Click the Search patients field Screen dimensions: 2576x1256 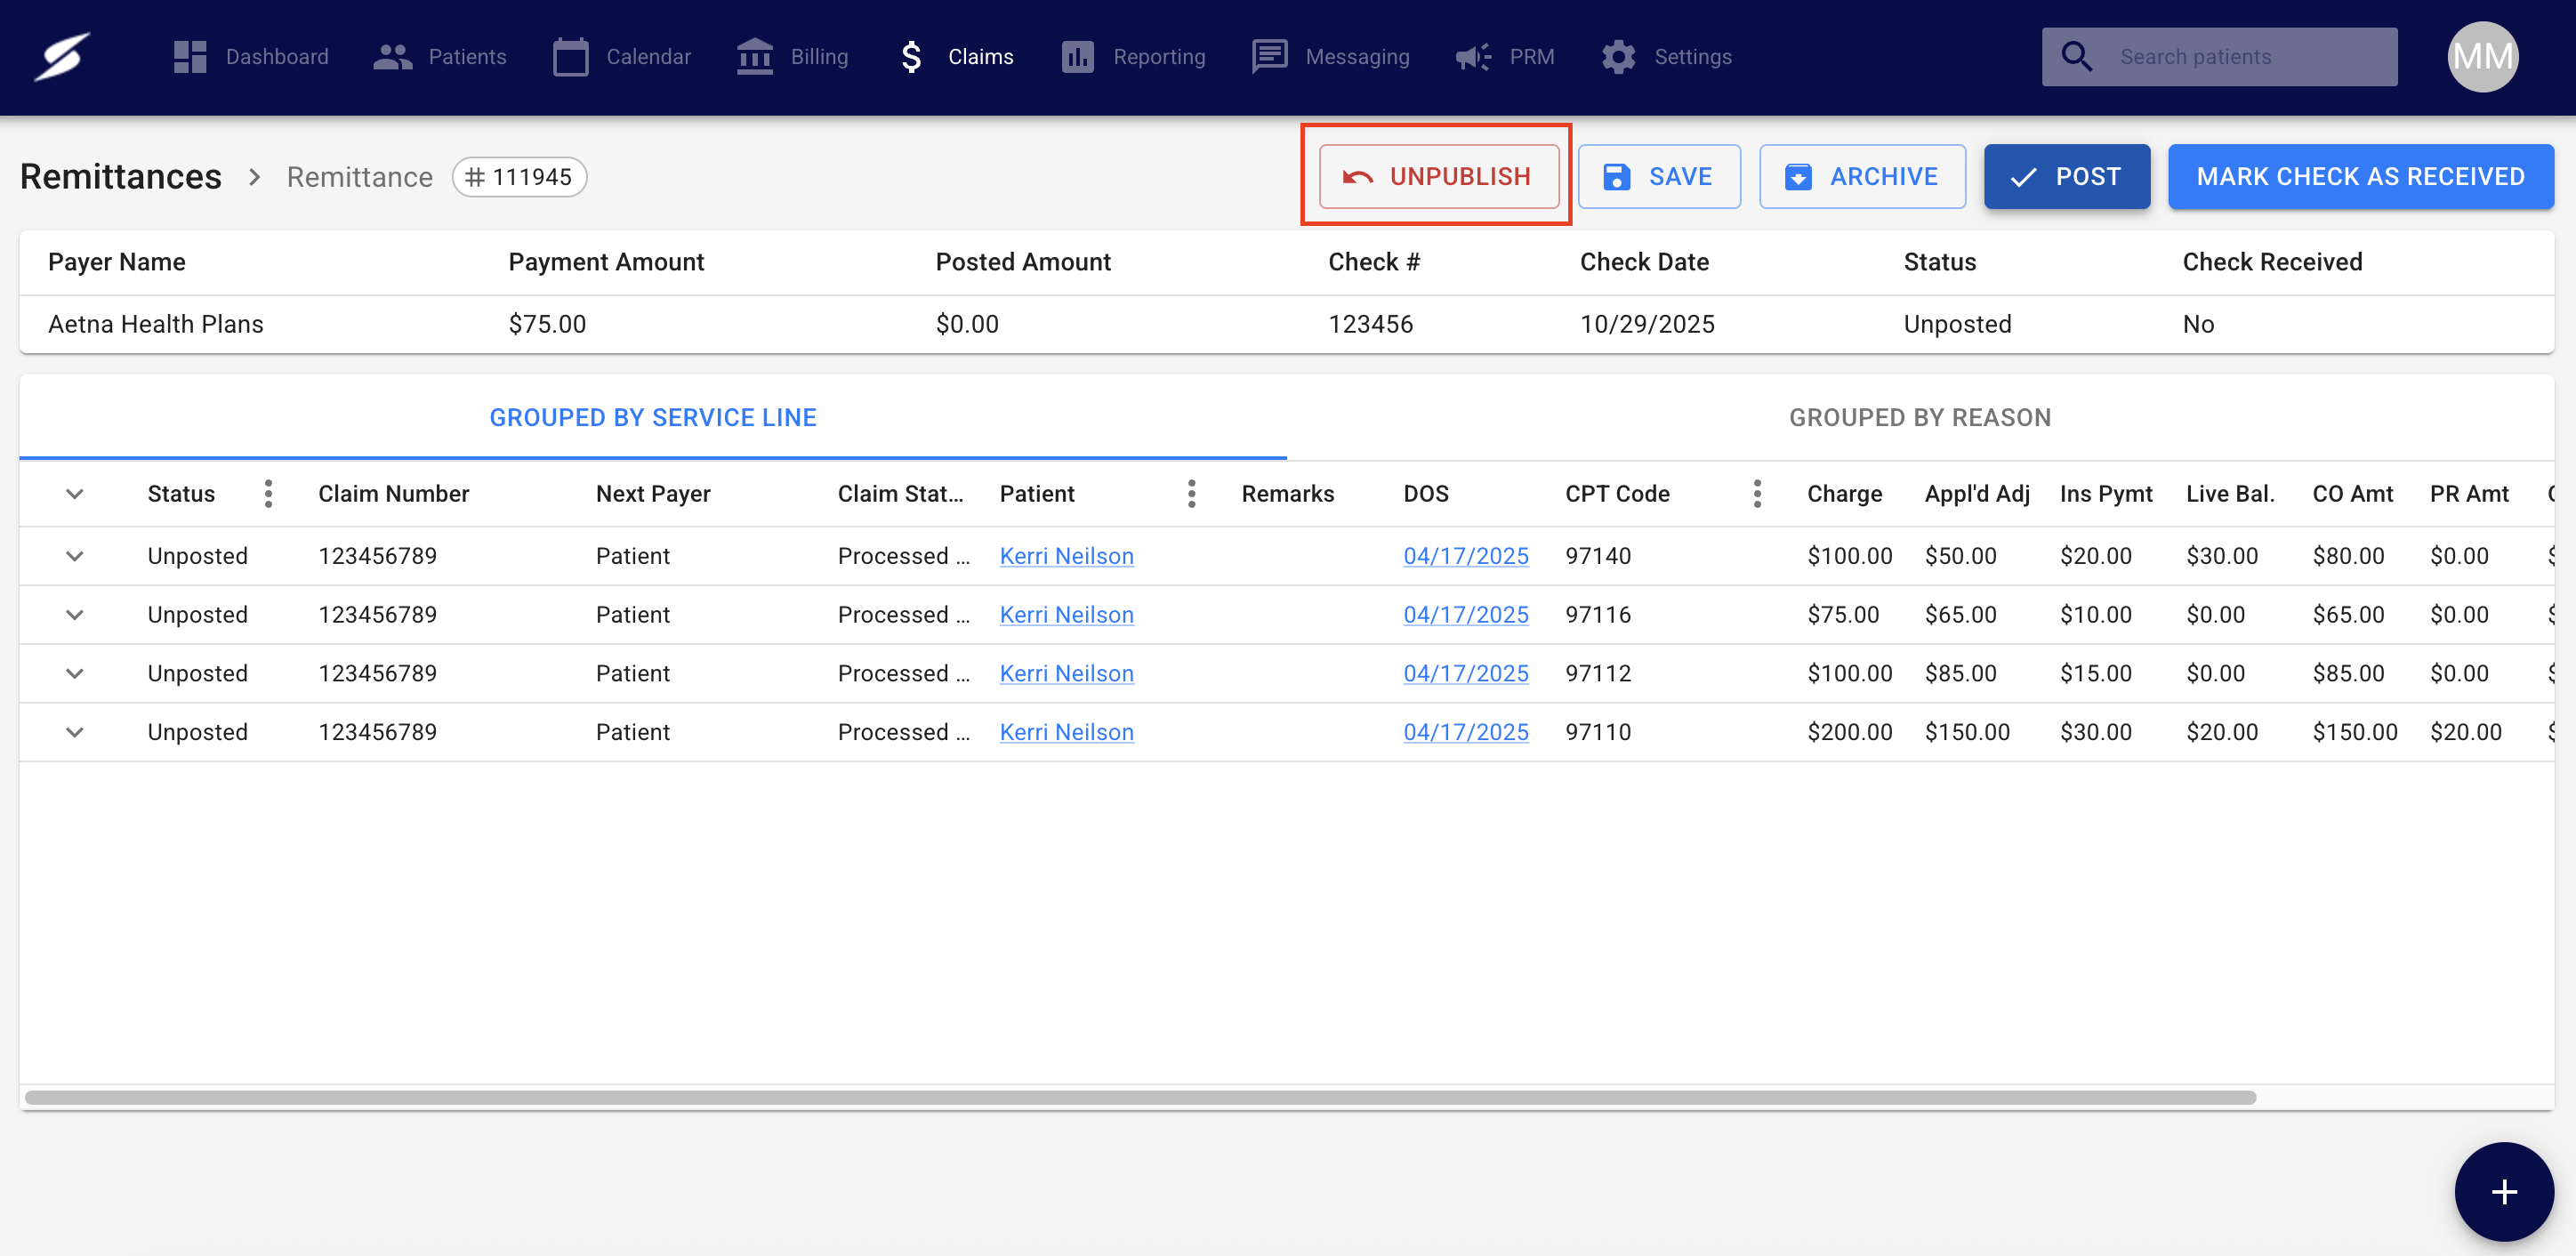2240,57
